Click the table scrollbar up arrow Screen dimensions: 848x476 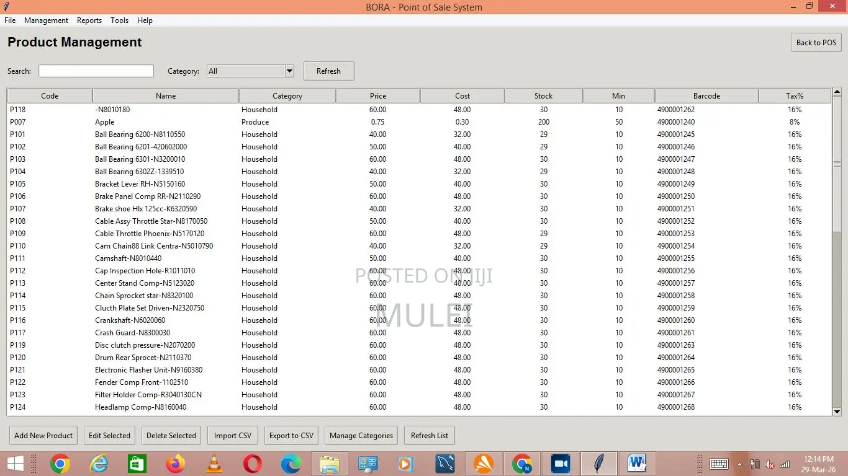837,92
